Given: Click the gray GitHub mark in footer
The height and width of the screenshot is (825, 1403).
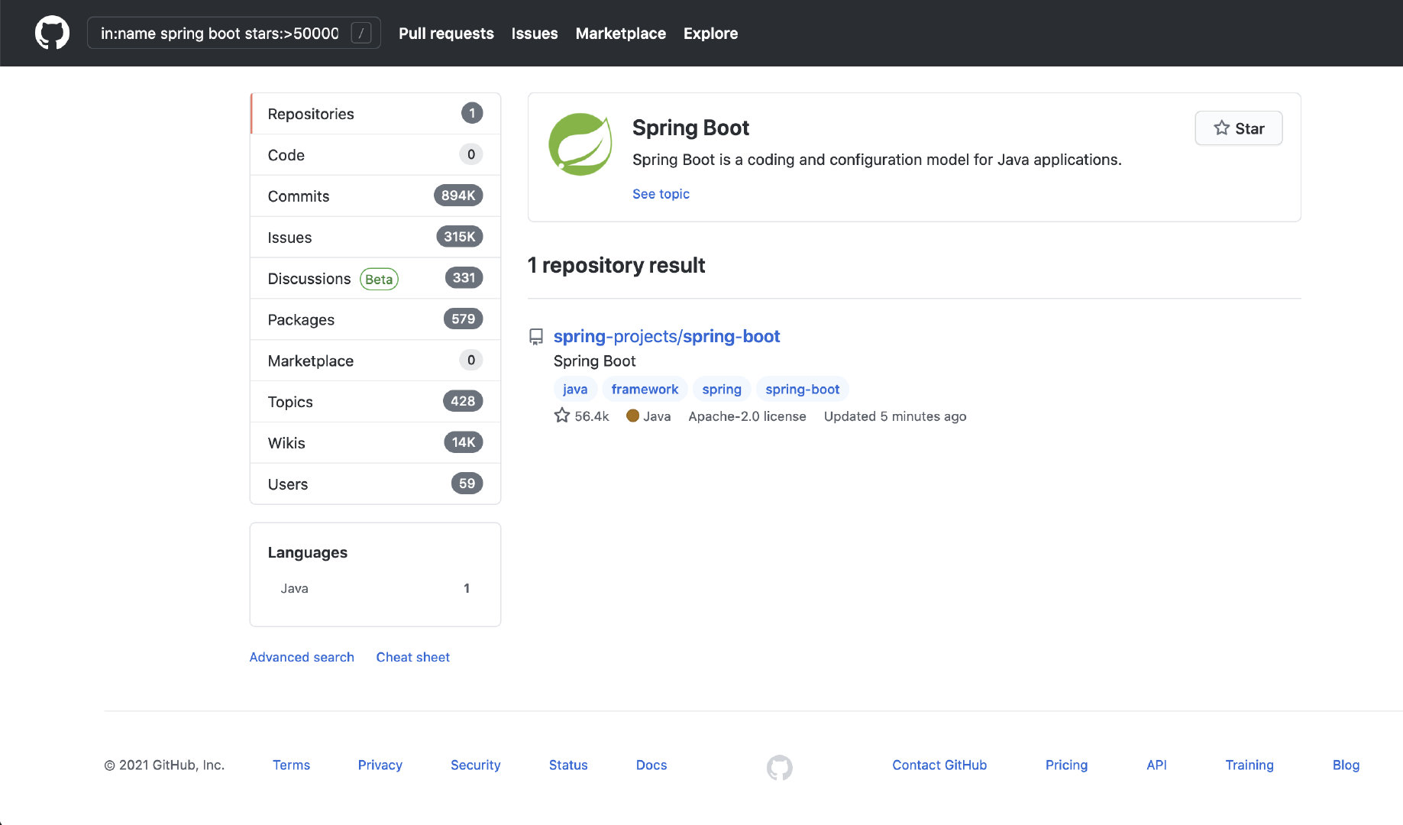Looking at the screenshot, I should (779, 767).
